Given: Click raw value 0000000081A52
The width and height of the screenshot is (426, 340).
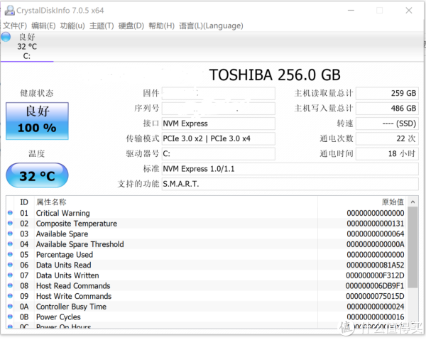Looking at the screenshot, I should tap(376, 265).
